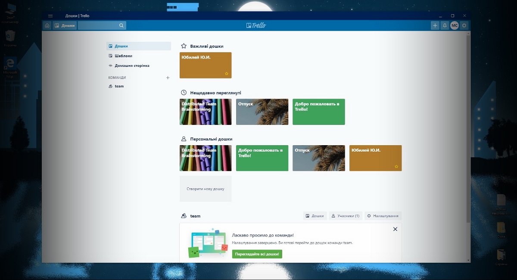The width and height of the screenshot is (517, 280).
Task: Close the team welcome banner
Action: click(395, 229)
